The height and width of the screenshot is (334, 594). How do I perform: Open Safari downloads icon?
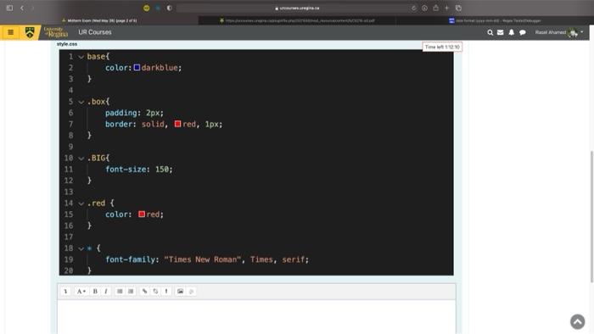click(424, 8)
